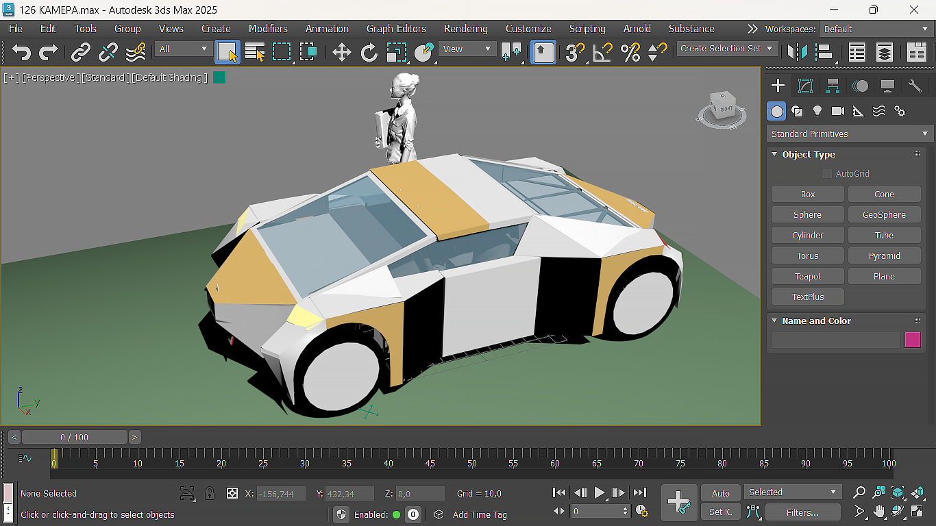The height and width of the screenshot is (526, 936).
Task: Toggle Percent Snap
Action: coord(630,52)
